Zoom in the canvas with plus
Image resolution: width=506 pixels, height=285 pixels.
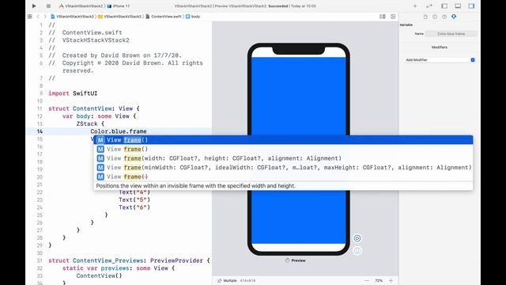coord(391,280)
